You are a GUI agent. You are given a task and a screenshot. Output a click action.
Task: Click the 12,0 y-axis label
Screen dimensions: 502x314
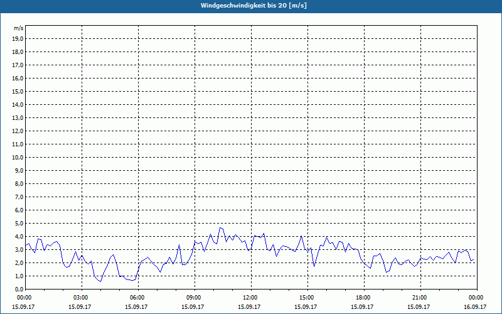18,131
